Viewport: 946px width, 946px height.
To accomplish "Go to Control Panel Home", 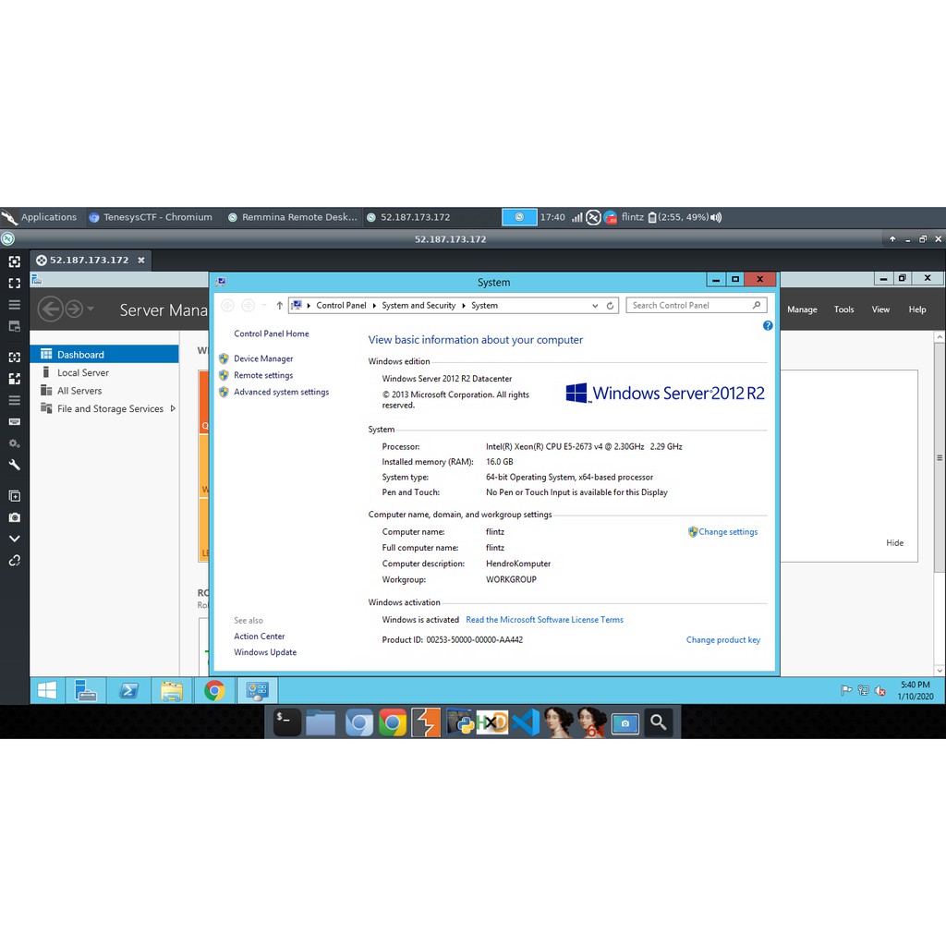I will coord(272,334).
